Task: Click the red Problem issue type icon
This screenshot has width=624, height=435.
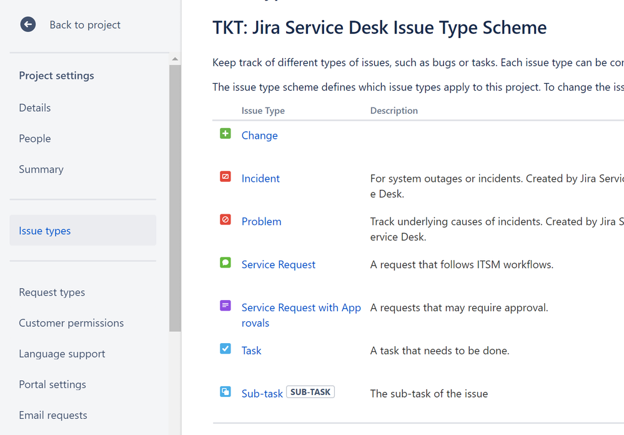Action: 225,219
